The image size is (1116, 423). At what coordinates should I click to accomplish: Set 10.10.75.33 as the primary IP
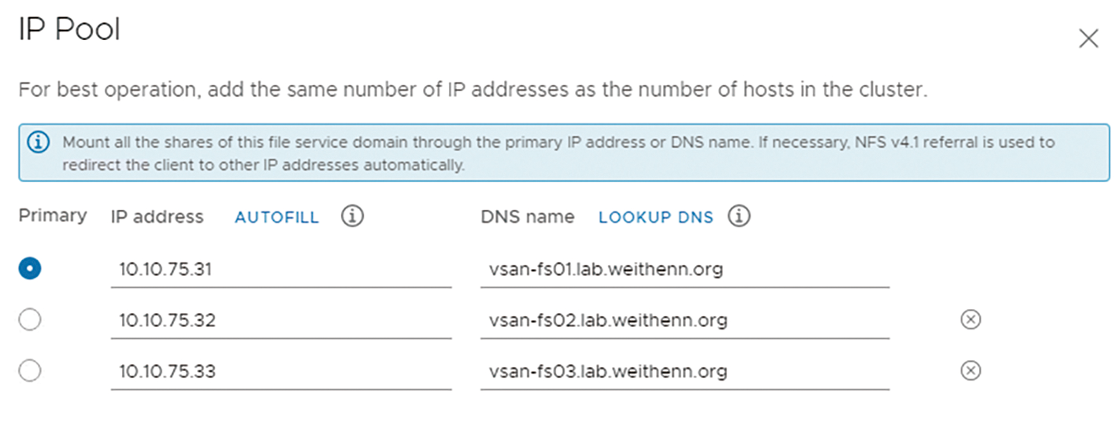[x=30, y=370]
